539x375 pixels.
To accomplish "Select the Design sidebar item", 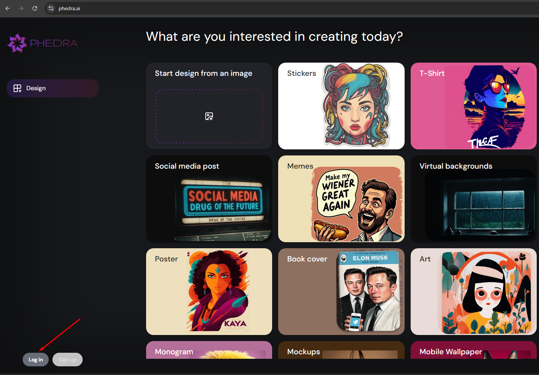I will point(53,88).
